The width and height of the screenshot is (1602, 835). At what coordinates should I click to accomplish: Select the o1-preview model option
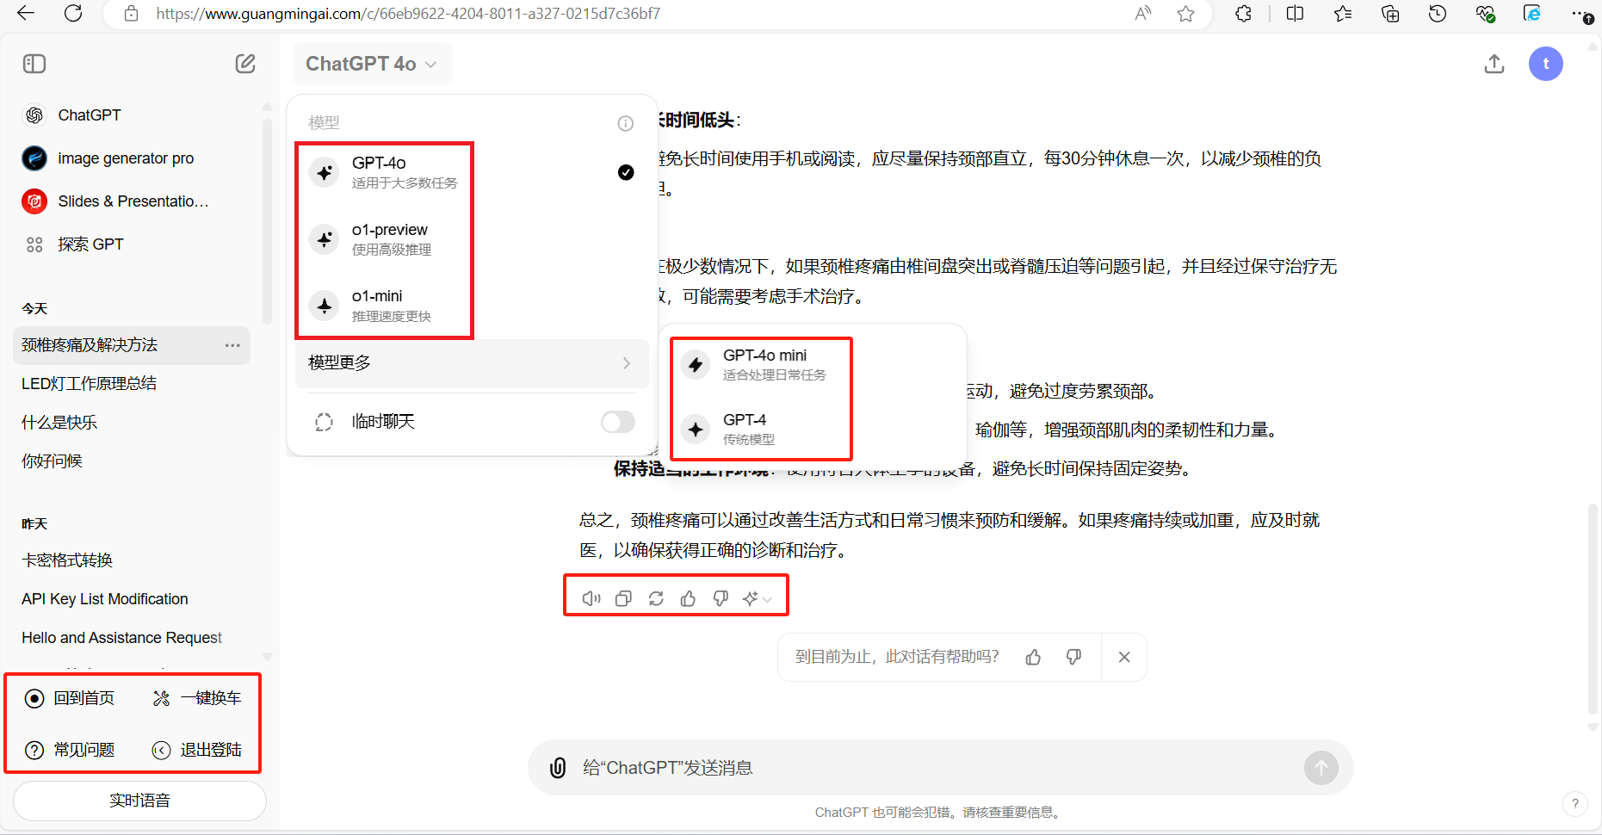[x=472, y=239]
